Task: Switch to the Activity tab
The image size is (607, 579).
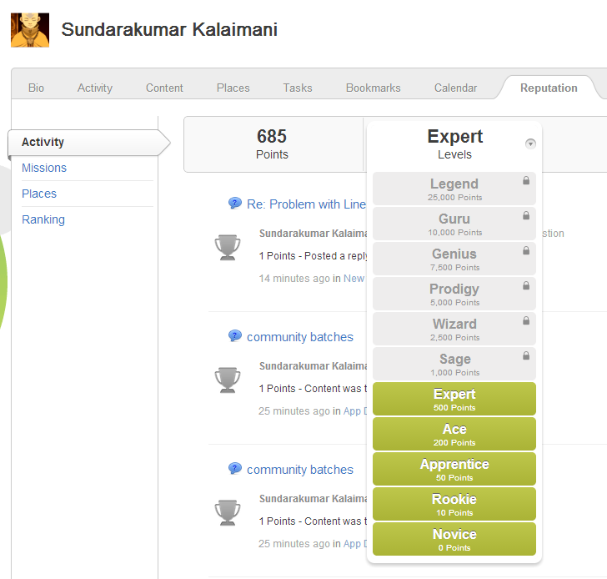Action: click(x=95, y=88)
